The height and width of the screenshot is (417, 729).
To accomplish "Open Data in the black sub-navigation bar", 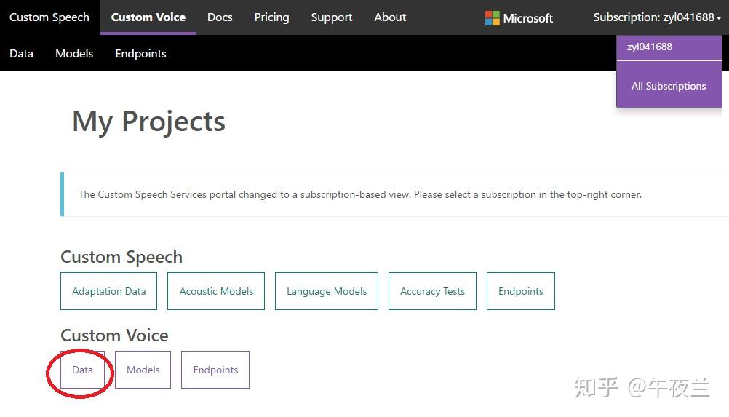I will pyautogui.click(x=22, y=54).
